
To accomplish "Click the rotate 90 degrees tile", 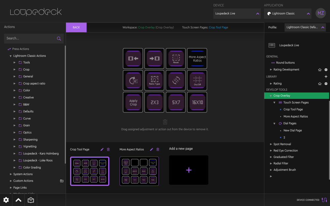I will point(133,80).
